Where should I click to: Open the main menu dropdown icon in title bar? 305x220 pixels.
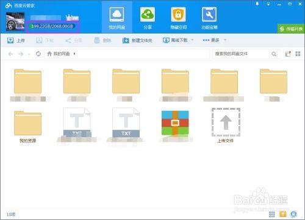coord(268,4)
